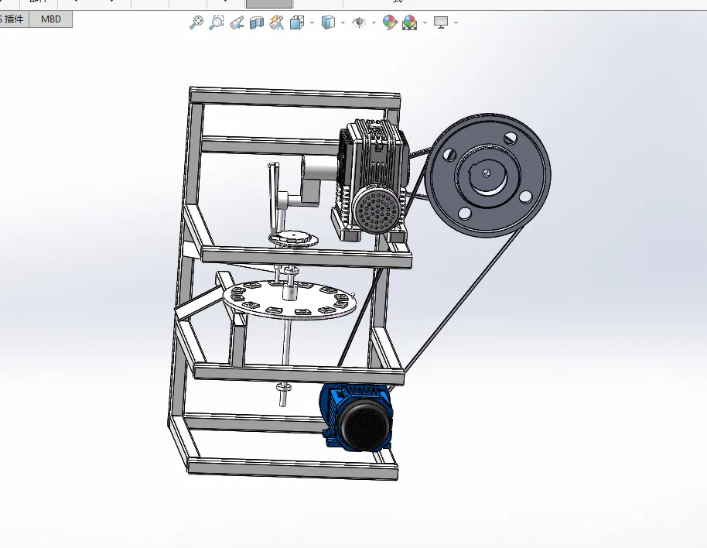
Task: Toggle Hide/Show Items eye icon
Action: (359, 22)
